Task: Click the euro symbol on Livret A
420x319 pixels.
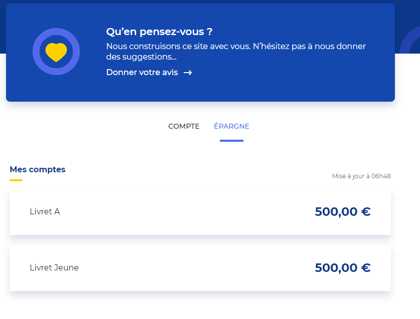Action: [366, 212]
